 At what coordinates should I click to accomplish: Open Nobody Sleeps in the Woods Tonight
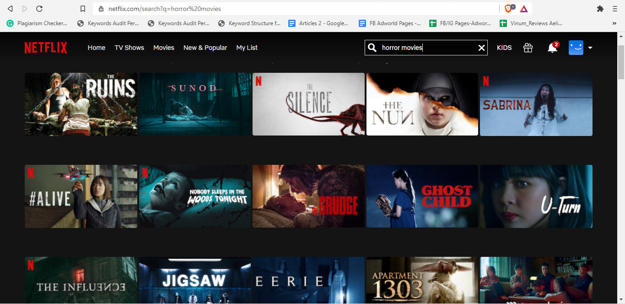coord(195,196)
